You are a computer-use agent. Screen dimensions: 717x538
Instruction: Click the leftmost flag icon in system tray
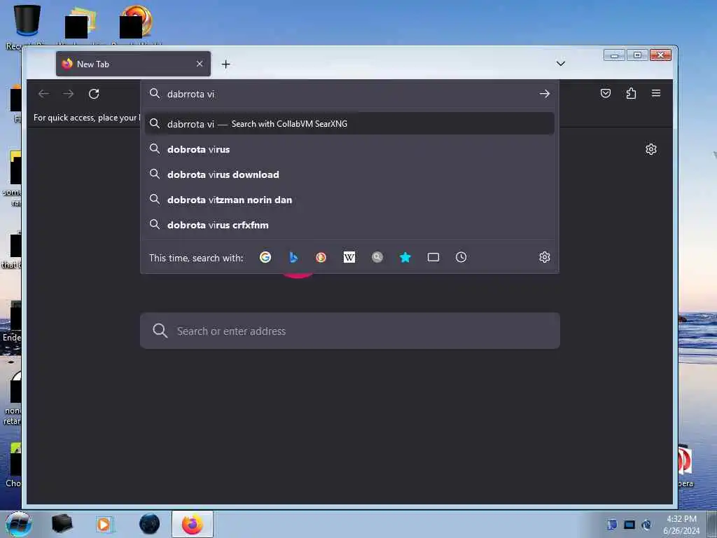[x=612, y=525]
